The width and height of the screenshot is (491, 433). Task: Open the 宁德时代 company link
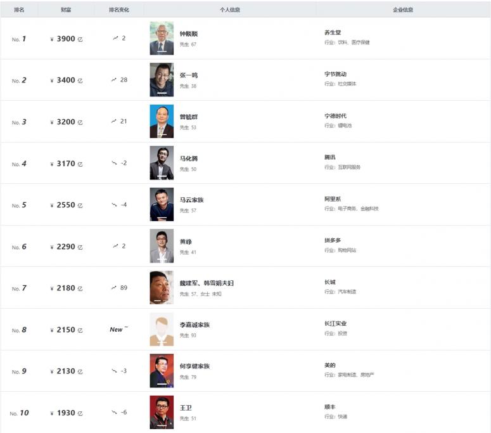coord(335,115)
